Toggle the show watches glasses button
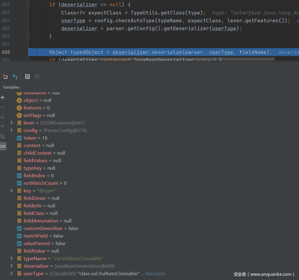The height and width of the screenshot is (280, 299). coord(3,146)
